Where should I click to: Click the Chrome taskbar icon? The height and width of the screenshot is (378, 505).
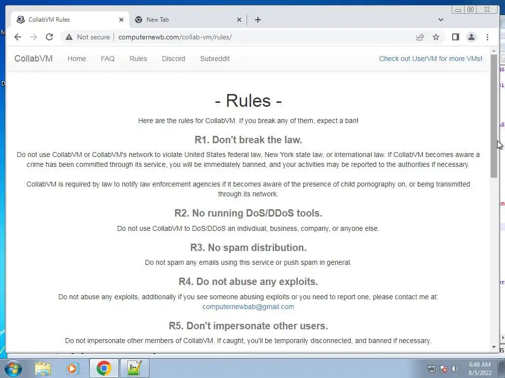(x=104, y=368)
